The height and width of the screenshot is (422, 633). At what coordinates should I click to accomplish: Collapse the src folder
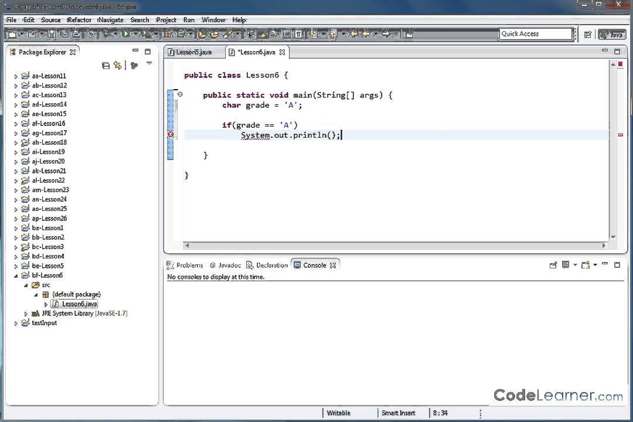pos(26,285)
